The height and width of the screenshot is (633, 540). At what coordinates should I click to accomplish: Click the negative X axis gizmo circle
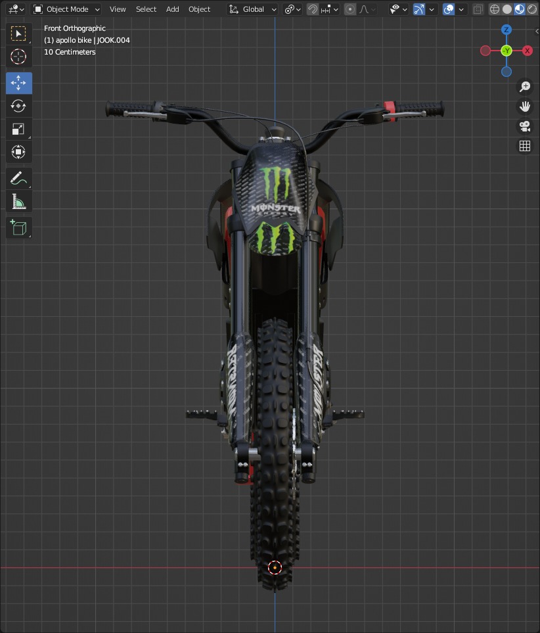(485, 51)
